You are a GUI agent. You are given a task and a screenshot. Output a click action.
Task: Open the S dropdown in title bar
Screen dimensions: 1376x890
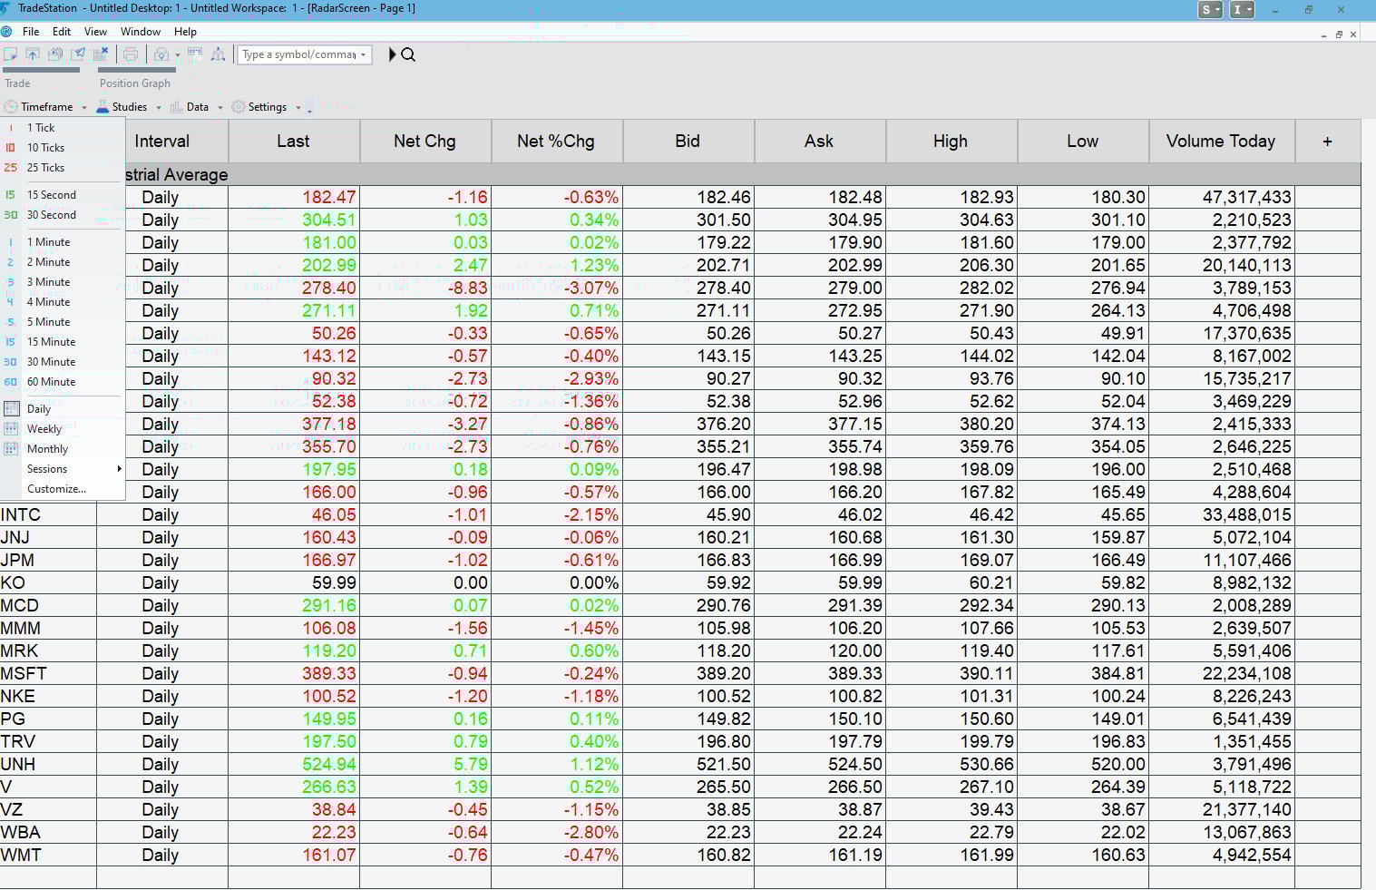[x=1210, y=9]
